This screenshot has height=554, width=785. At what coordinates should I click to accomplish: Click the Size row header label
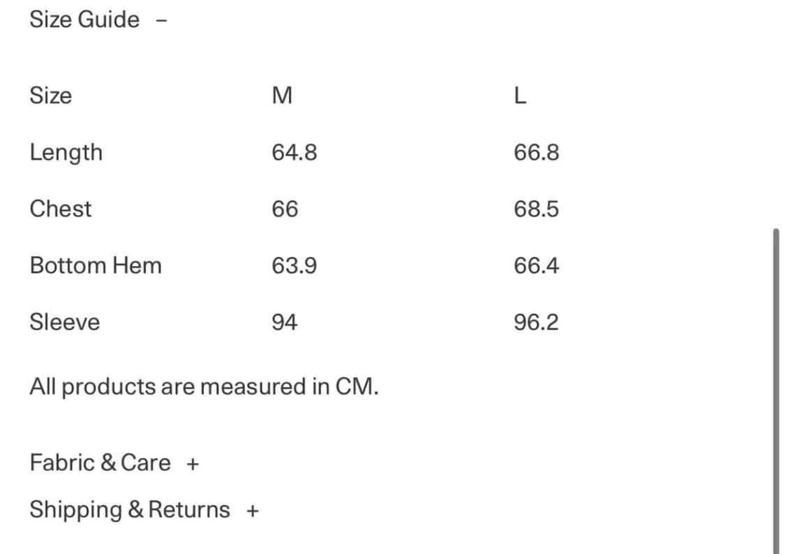(50, 96)
